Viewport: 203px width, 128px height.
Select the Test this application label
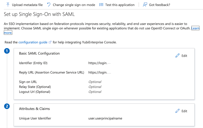(x=120, y=5)
